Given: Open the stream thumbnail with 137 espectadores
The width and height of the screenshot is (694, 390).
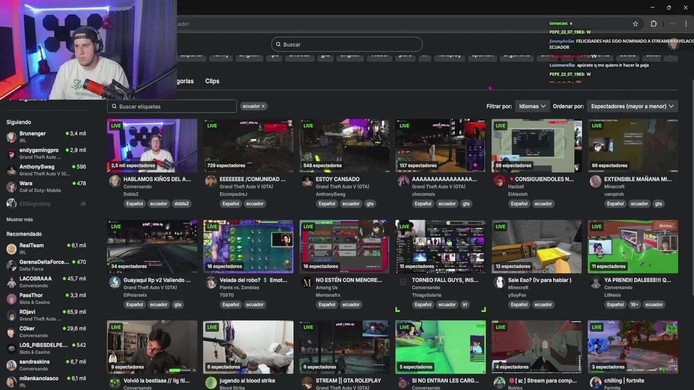Looking at the screenshot, I should [x=440, y=145].
